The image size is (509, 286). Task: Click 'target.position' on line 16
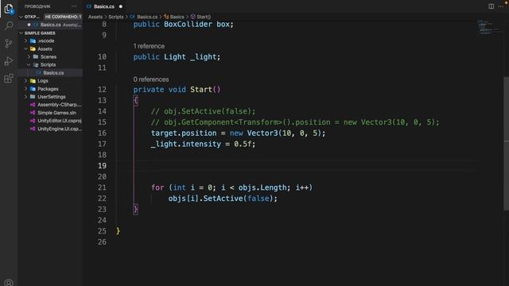click(184, 133)
